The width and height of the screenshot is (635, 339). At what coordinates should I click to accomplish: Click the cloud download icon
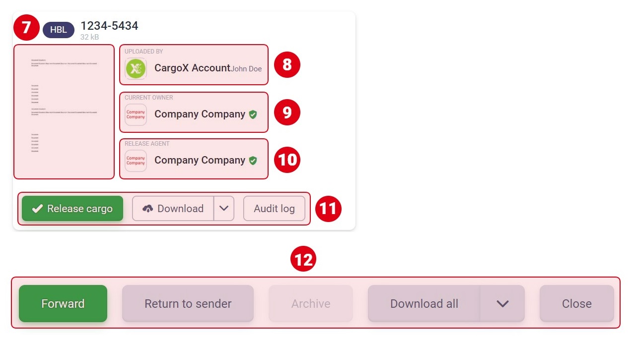147,209
